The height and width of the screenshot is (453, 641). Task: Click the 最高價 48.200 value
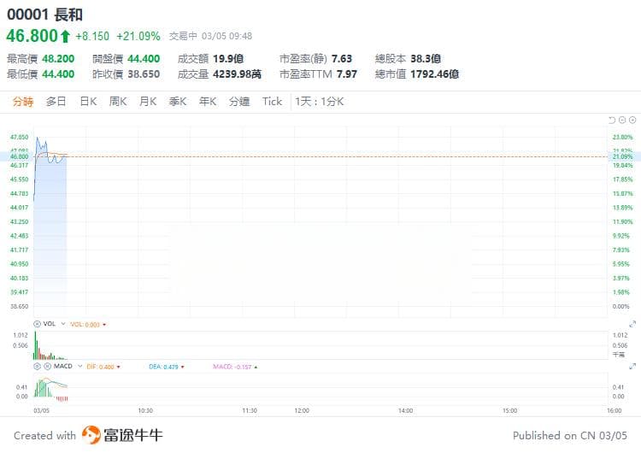[x=58, y=59]
